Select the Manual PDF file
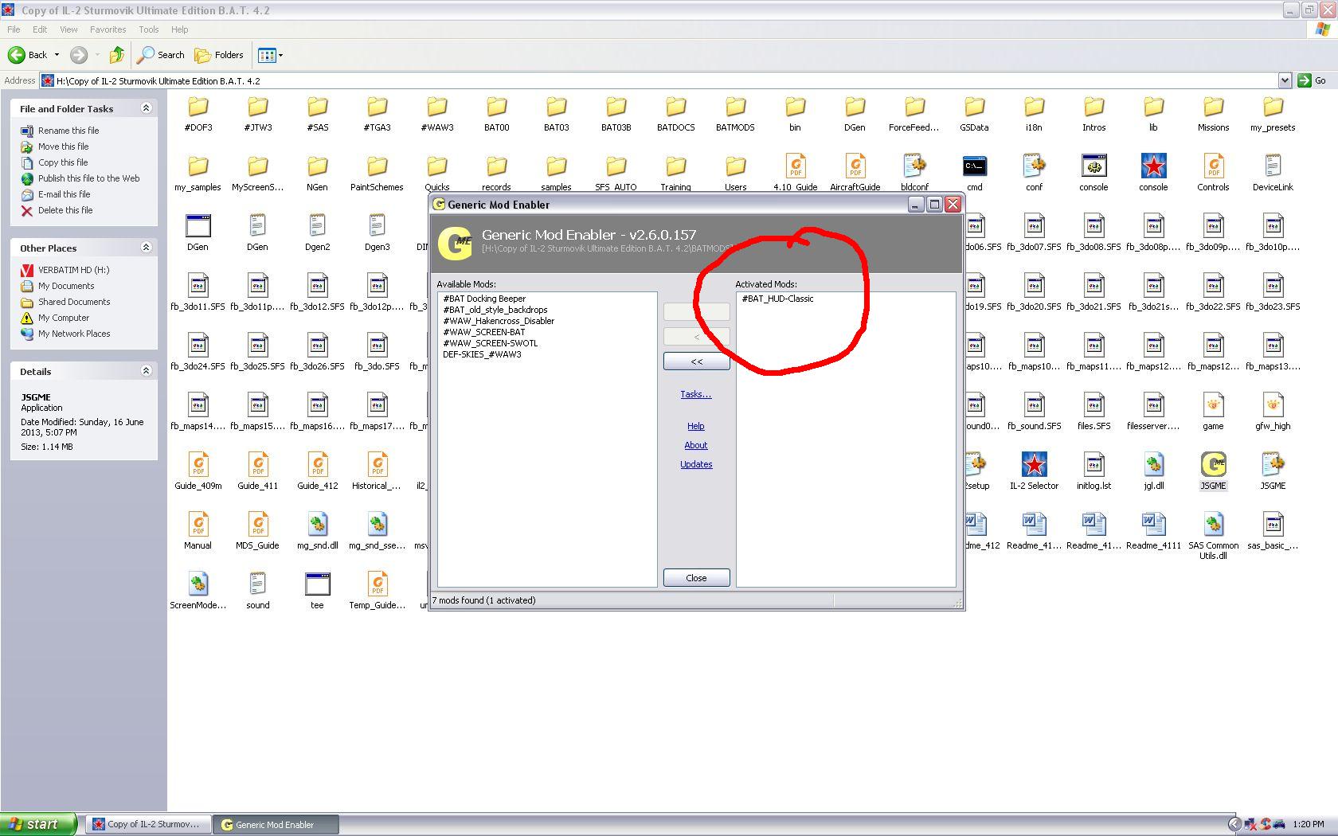 click(x=198, y=531)
